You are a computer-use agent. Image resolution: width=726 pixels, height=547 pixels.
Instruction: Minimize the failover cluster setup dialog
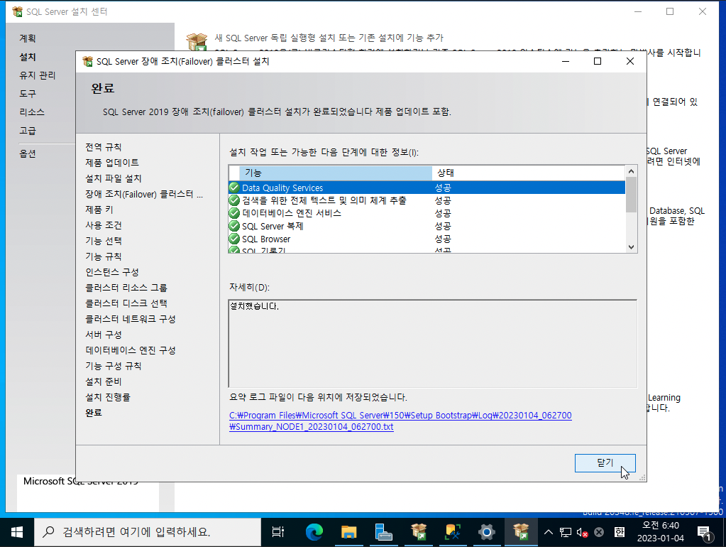click(x=566, y=61)
